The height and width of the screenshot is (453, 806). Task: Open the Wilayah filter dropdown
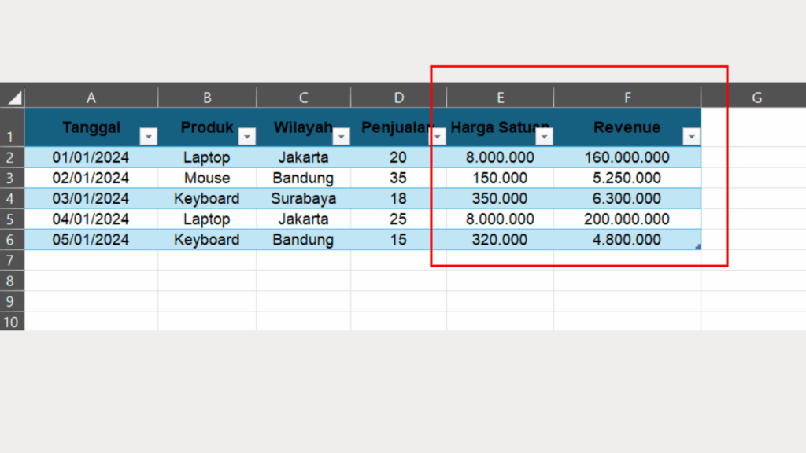tap(342, 136)
